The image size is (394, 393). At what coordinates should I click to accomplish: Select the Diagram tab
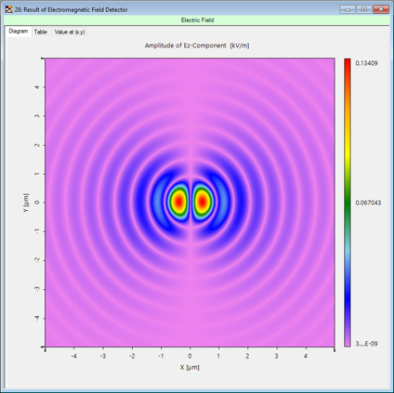coord(19,32)
